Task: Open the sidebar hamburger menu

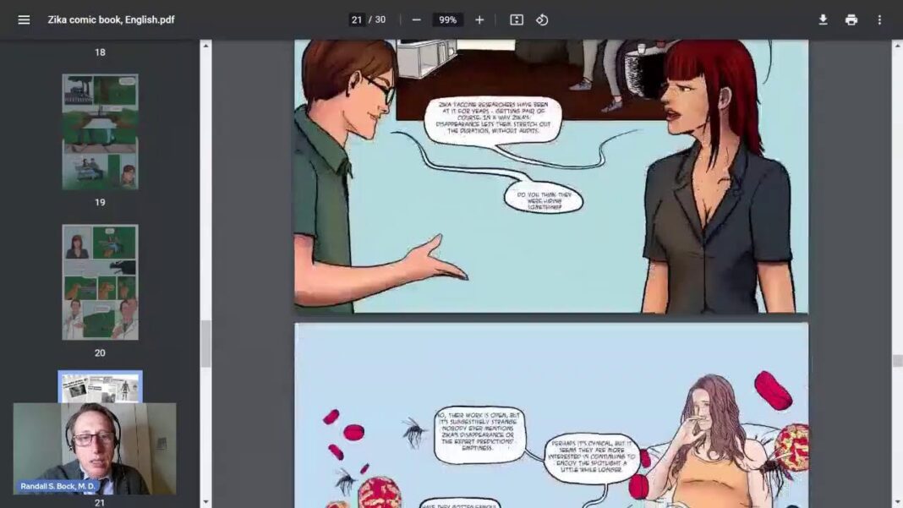Action: click(24, 19)
